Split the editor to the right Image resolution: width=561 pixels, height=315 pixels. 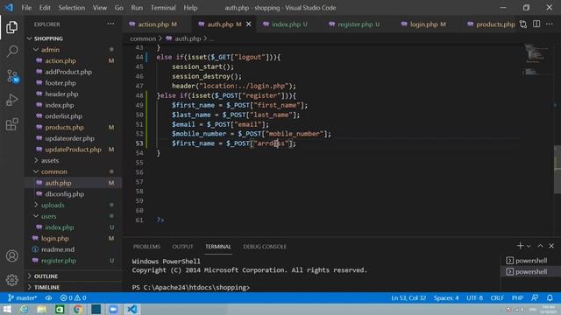pyautogui.click(x=536, y=24)
